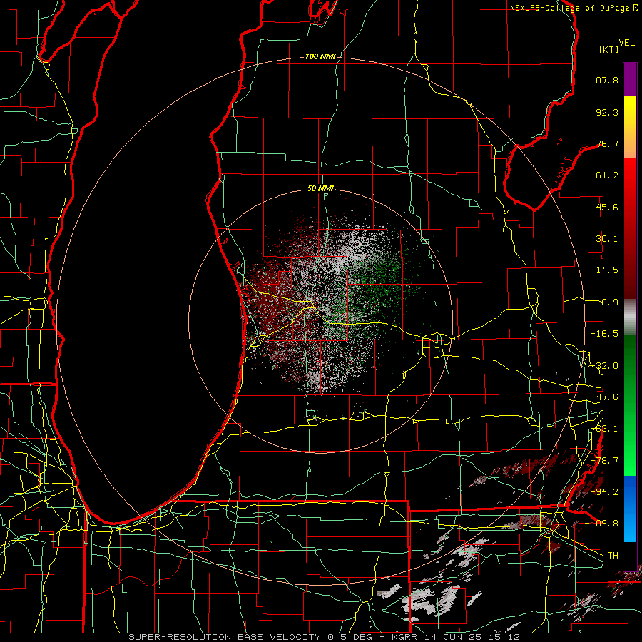The image size is (642, 642).
Task: Click the 14.5 velocity scale label
Action: (x=607, y=270)
